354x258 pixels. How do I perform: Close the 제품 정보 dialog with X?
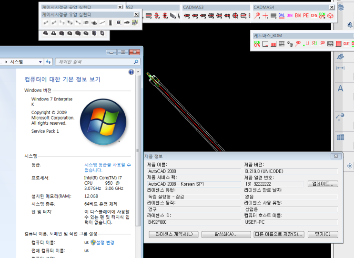tap(336, 156)
